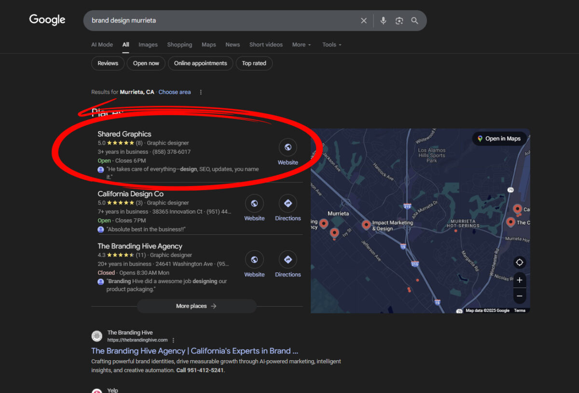Toggle the Online appointments filter

tap(200, 63)
